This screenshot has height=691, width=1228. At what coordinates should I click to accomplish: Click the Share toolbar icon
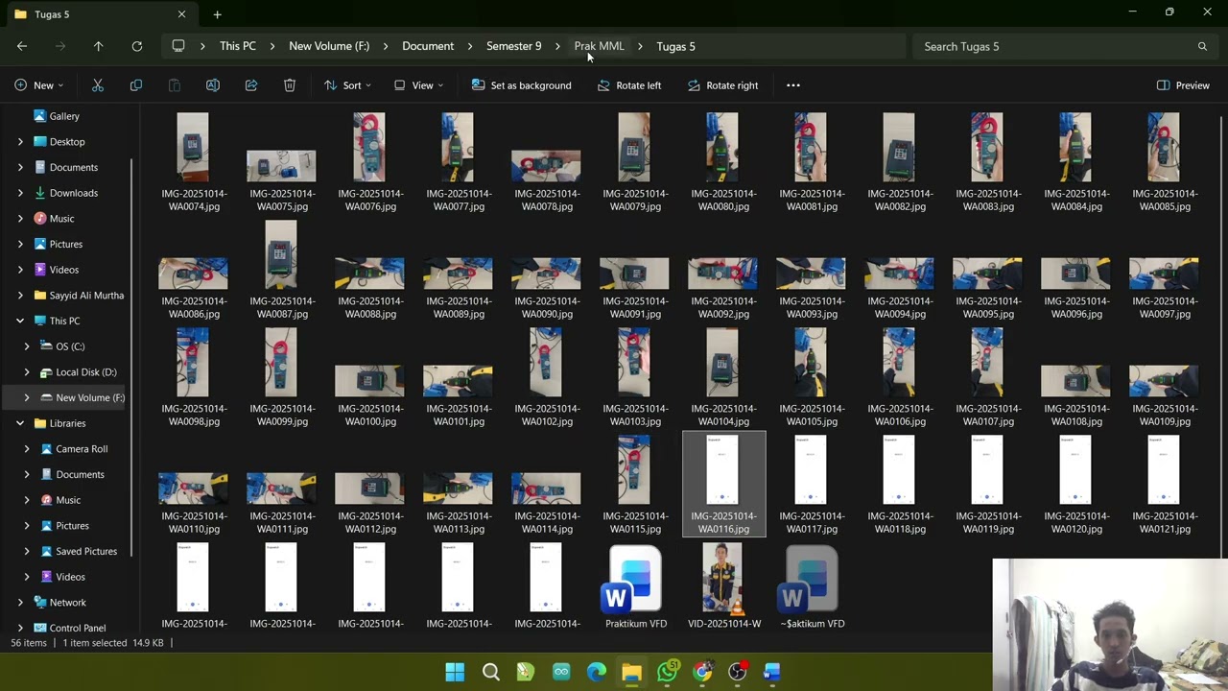(251, 85)
